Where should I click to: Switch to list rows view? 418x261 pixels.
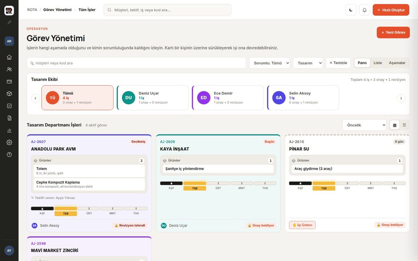click(x=404, y=125)
